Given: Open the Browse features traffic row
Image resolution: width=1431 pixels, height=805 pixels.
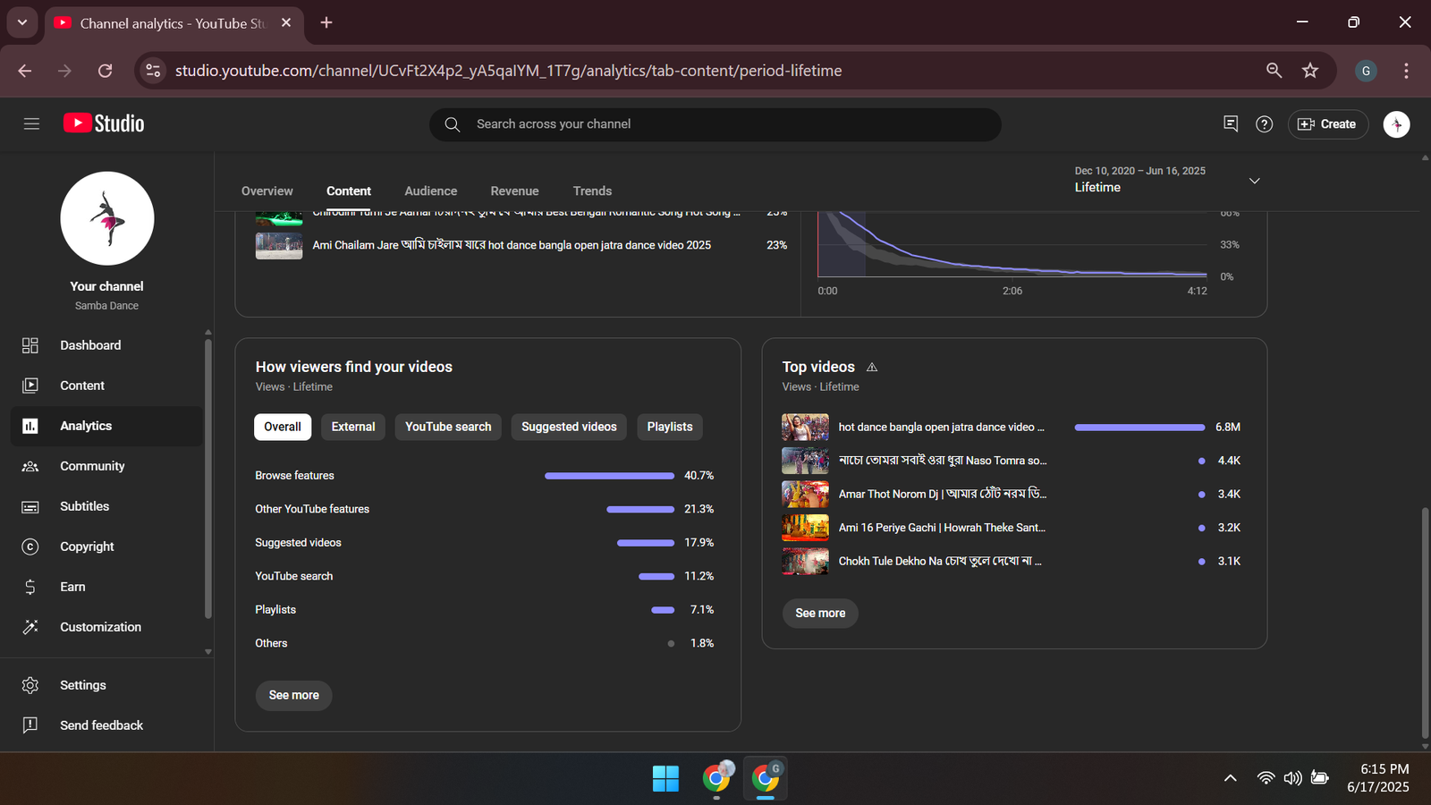Looking at the screenshot, I should (x=484, y=476).
